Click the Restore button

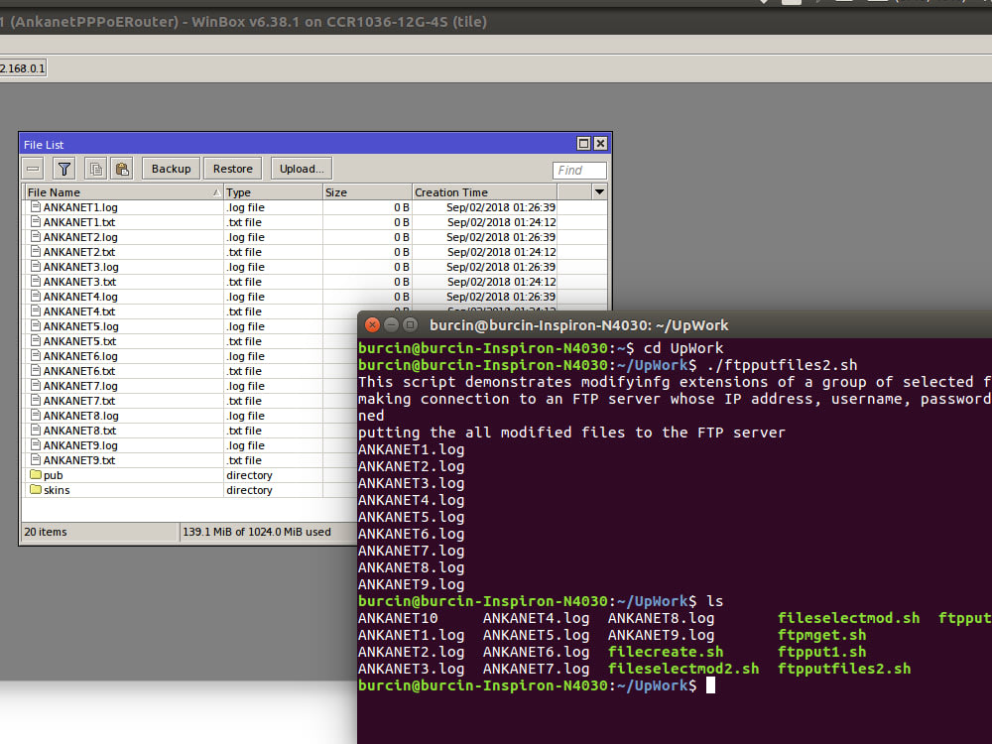(231, 168)
